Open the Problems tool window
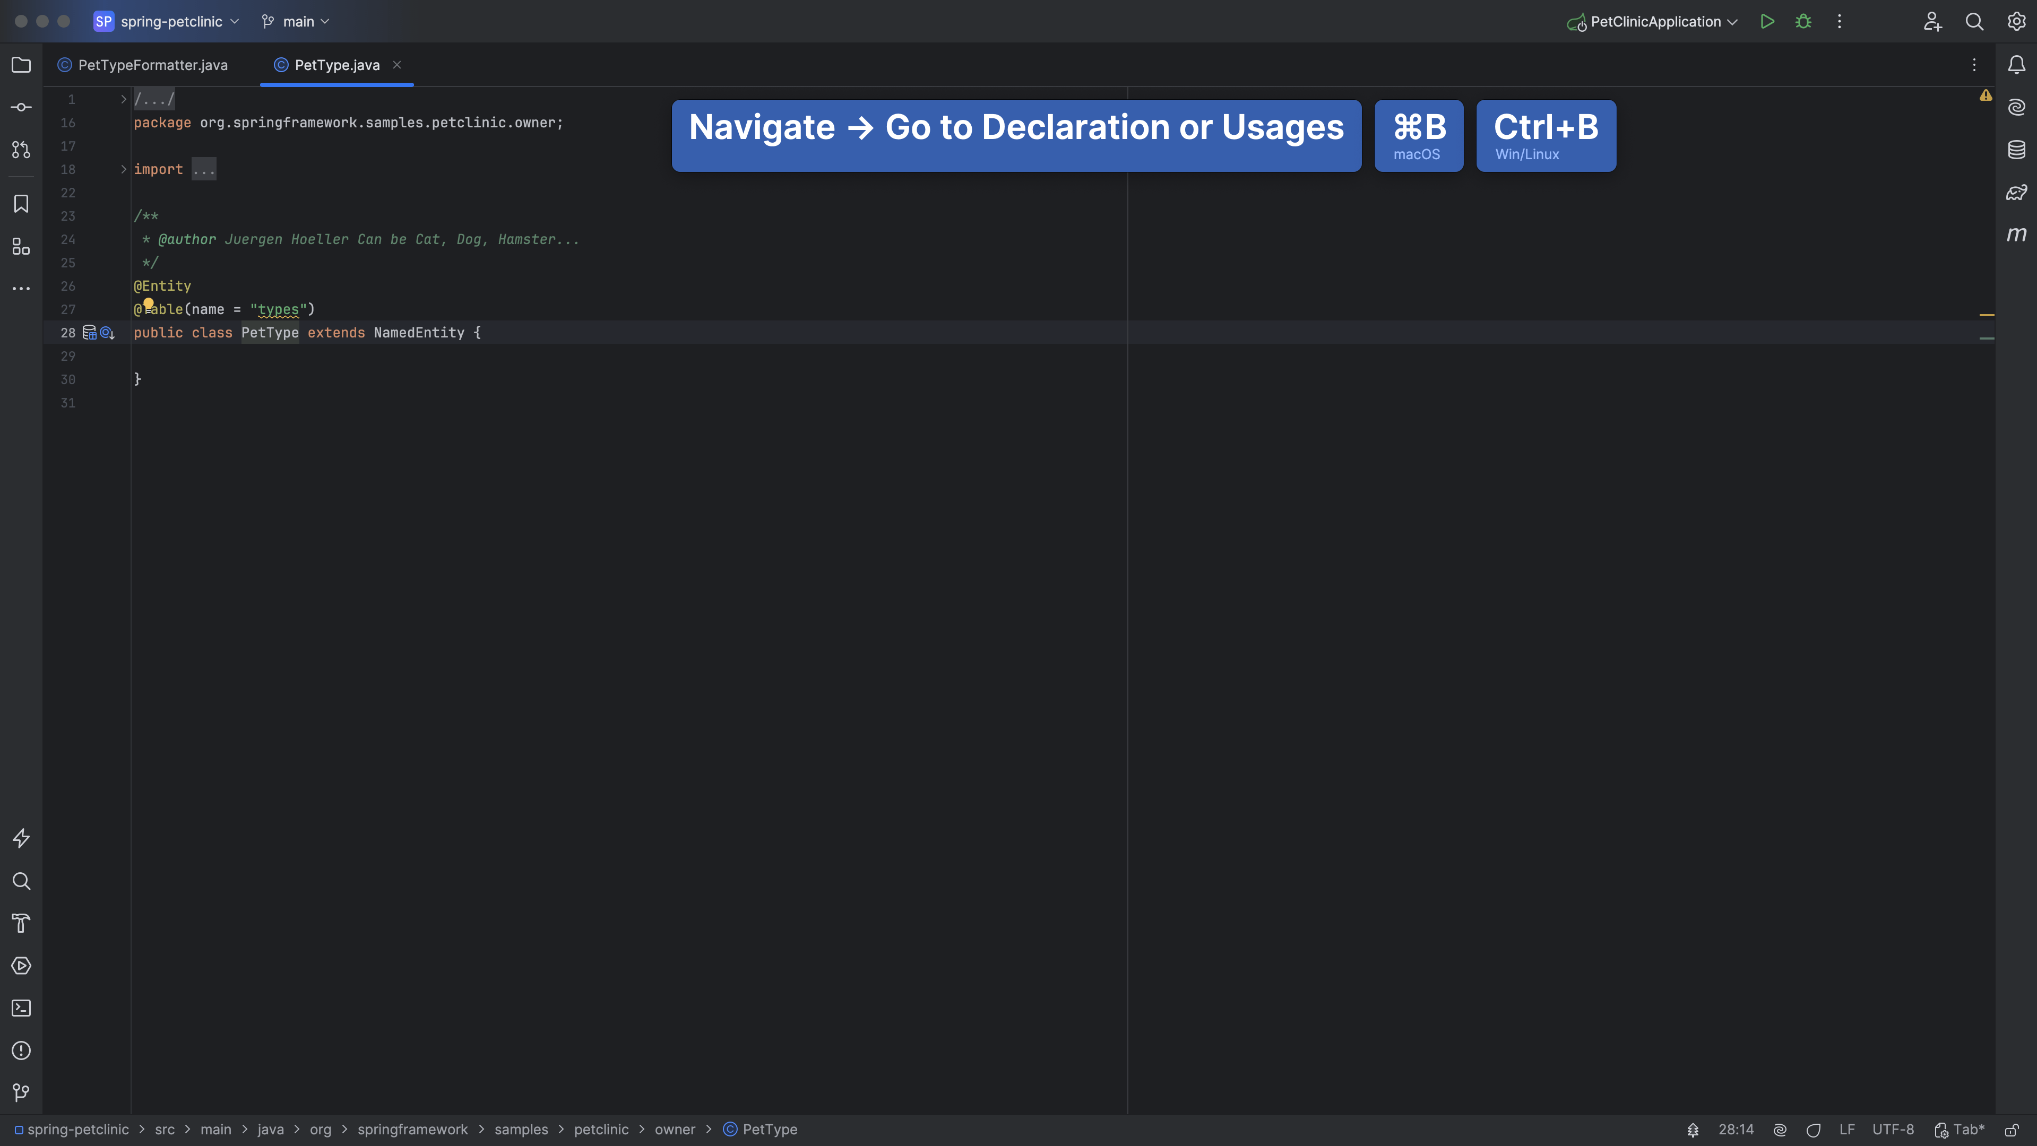Image resolution: width=2037 pixels, height=1146 pixels. 21,1050
